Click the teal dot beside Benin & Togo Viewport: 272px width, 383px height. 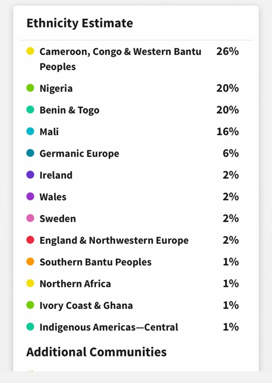(30, 110)
